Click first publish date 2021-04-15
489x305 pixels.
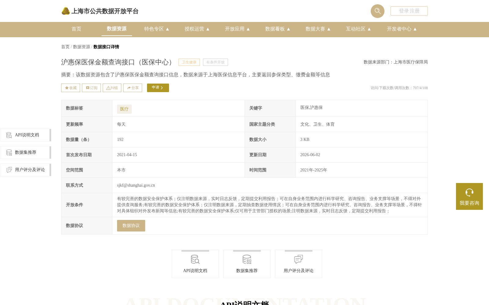(x=127, y=155)
